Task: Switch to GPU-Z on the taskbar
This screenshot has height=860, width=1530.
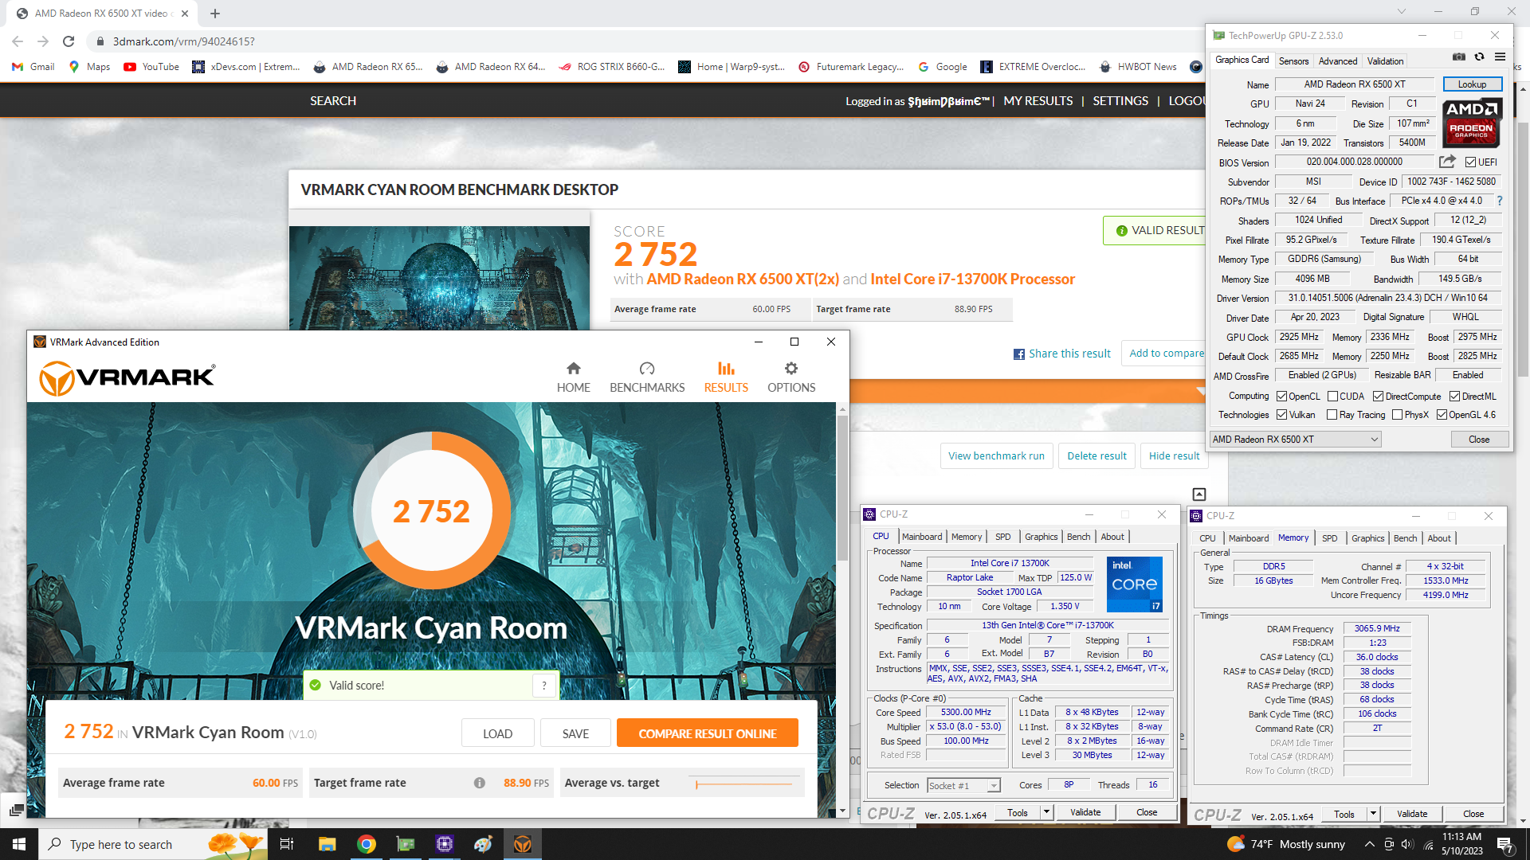Action: (406, 844)
